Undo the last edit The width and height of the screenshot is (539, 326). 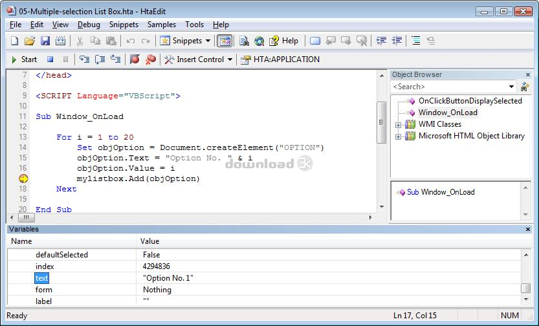(130, 41)
